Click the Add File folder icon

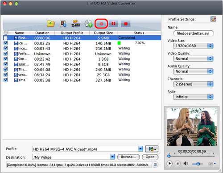pyautogui.click(x=51, y=24)
